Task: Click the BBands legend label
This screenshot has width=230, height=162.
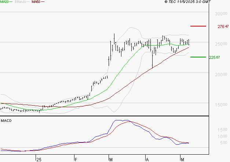Action: [21, 2]
